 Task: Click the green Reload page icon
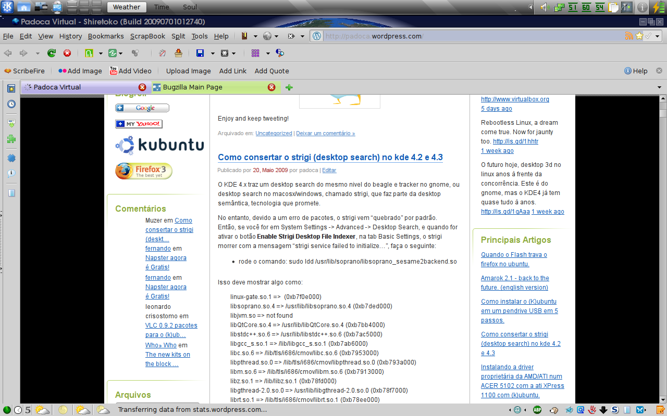pyautogui.click(x=51, y=53)
